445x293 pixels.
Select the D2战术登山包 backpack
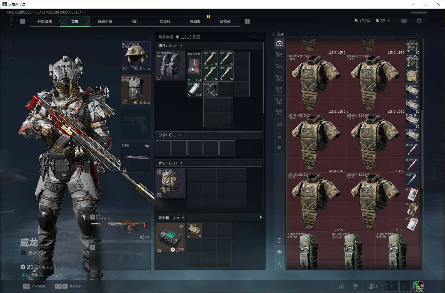(171, 183)
